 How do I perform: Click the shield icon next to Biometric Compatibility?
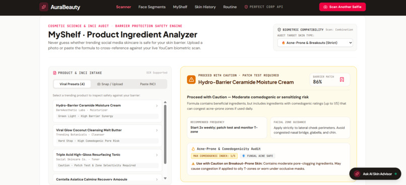point(279,30)
